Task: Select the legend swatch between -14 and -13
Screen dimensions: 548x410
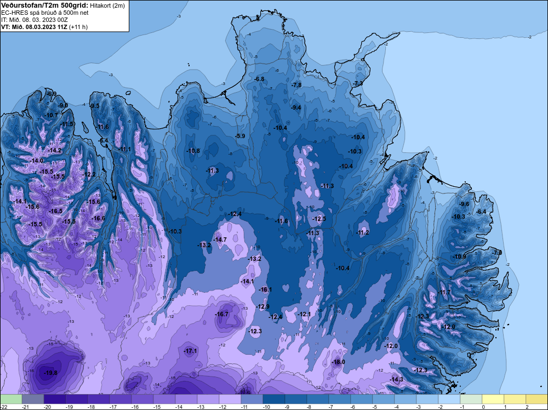Action: [x=186, y=399]
